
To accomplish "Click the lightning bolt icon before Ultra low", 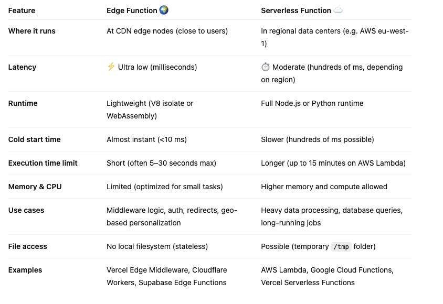I will [x=111, y=67].
